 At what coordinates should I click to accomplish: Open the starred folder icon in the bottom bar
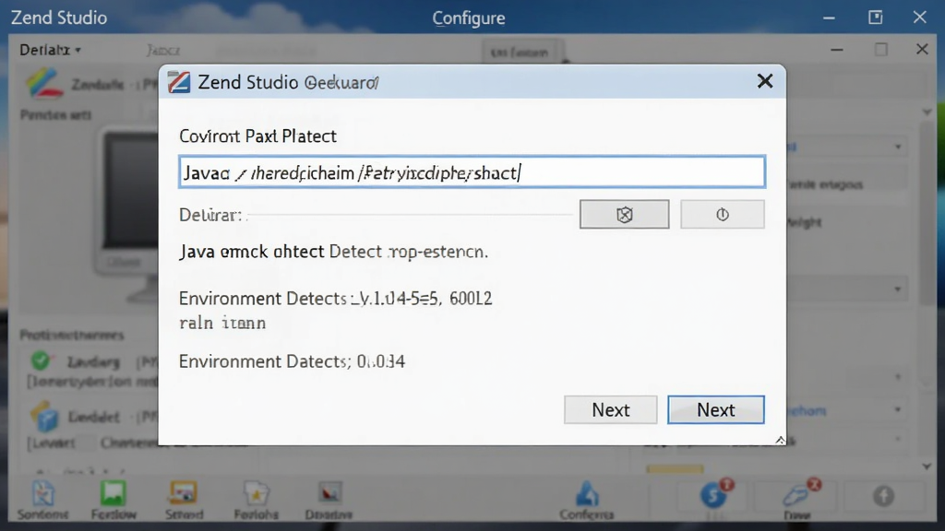(257, 494)
